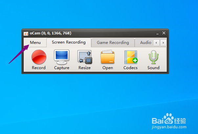Open Sound settings via the microphone icon

pos(153,59)
